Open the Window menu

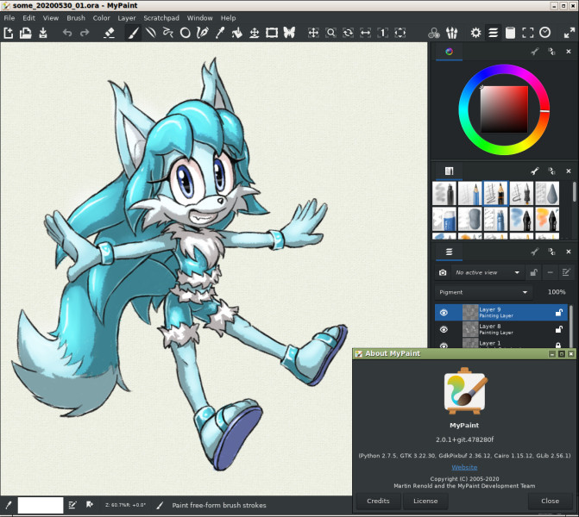tap(200, 18)
